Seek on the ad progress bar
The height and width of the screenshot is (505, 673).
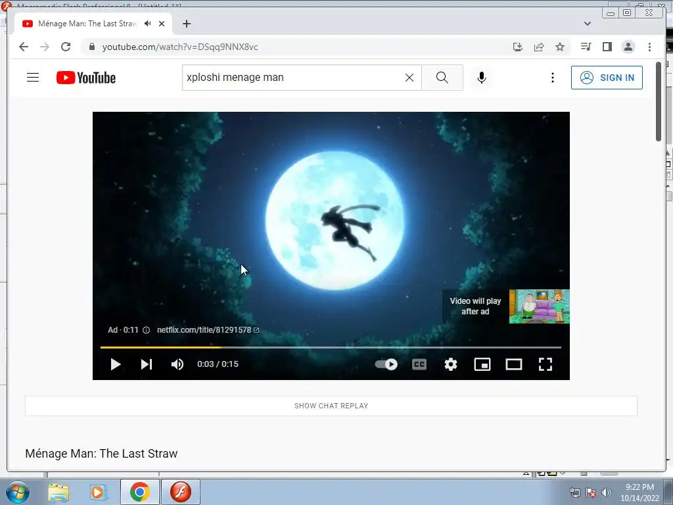pyautogui.click(x=331, y=347)
